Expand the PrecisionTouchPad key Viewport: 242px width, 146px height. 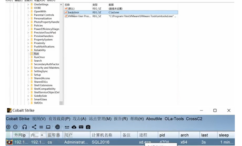click(28, 32)
